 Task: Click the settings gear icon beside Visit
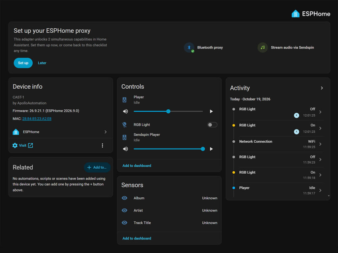point(15,145)
